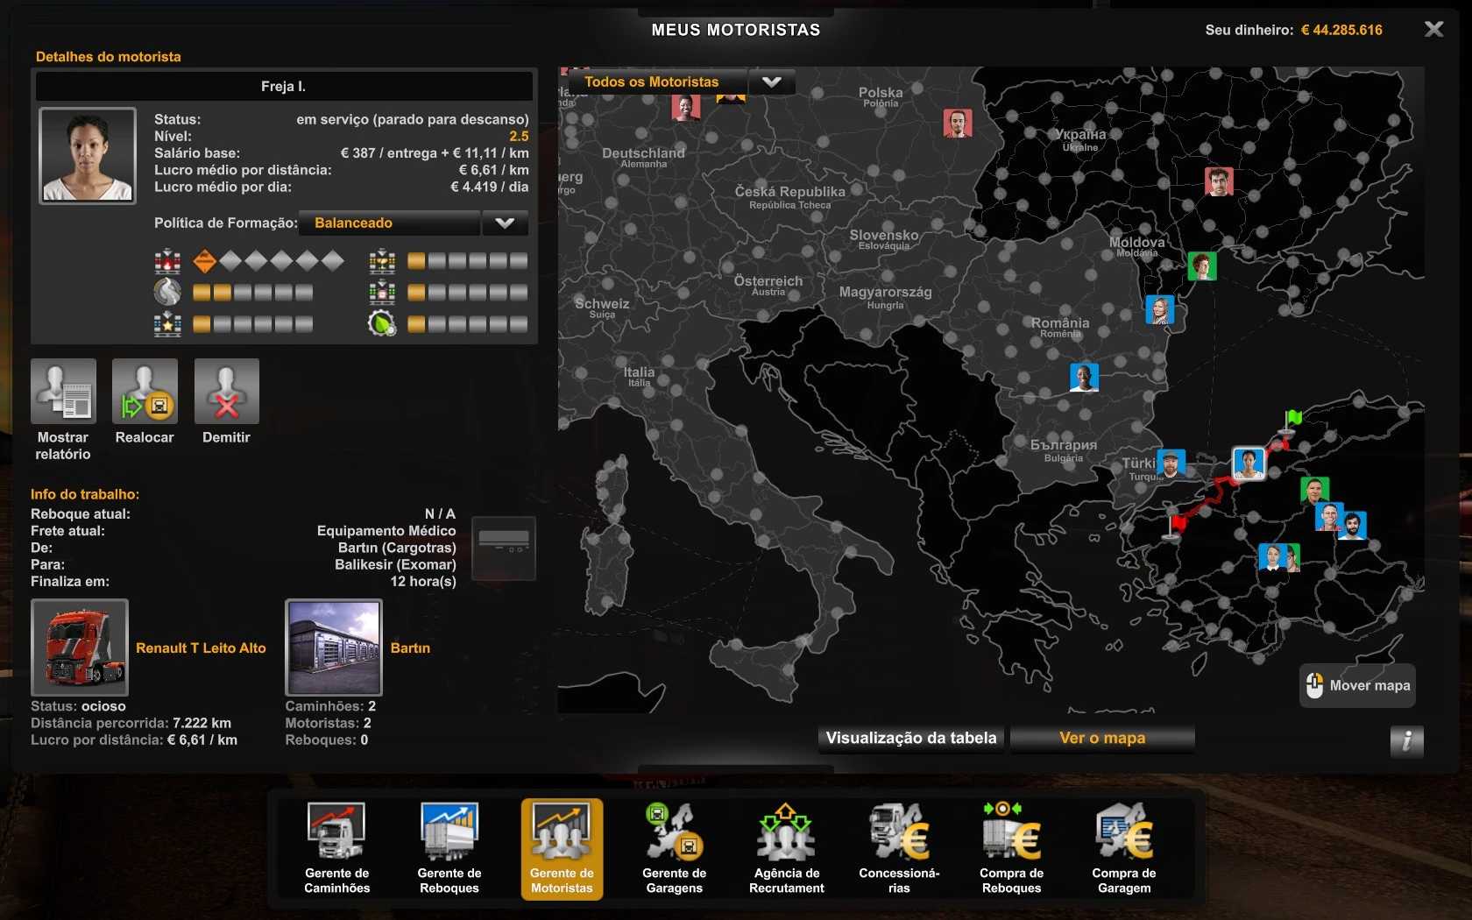Open Compra de Garagem screen
Screen dimensions: 1472x920
click(x=1123, y=846)
